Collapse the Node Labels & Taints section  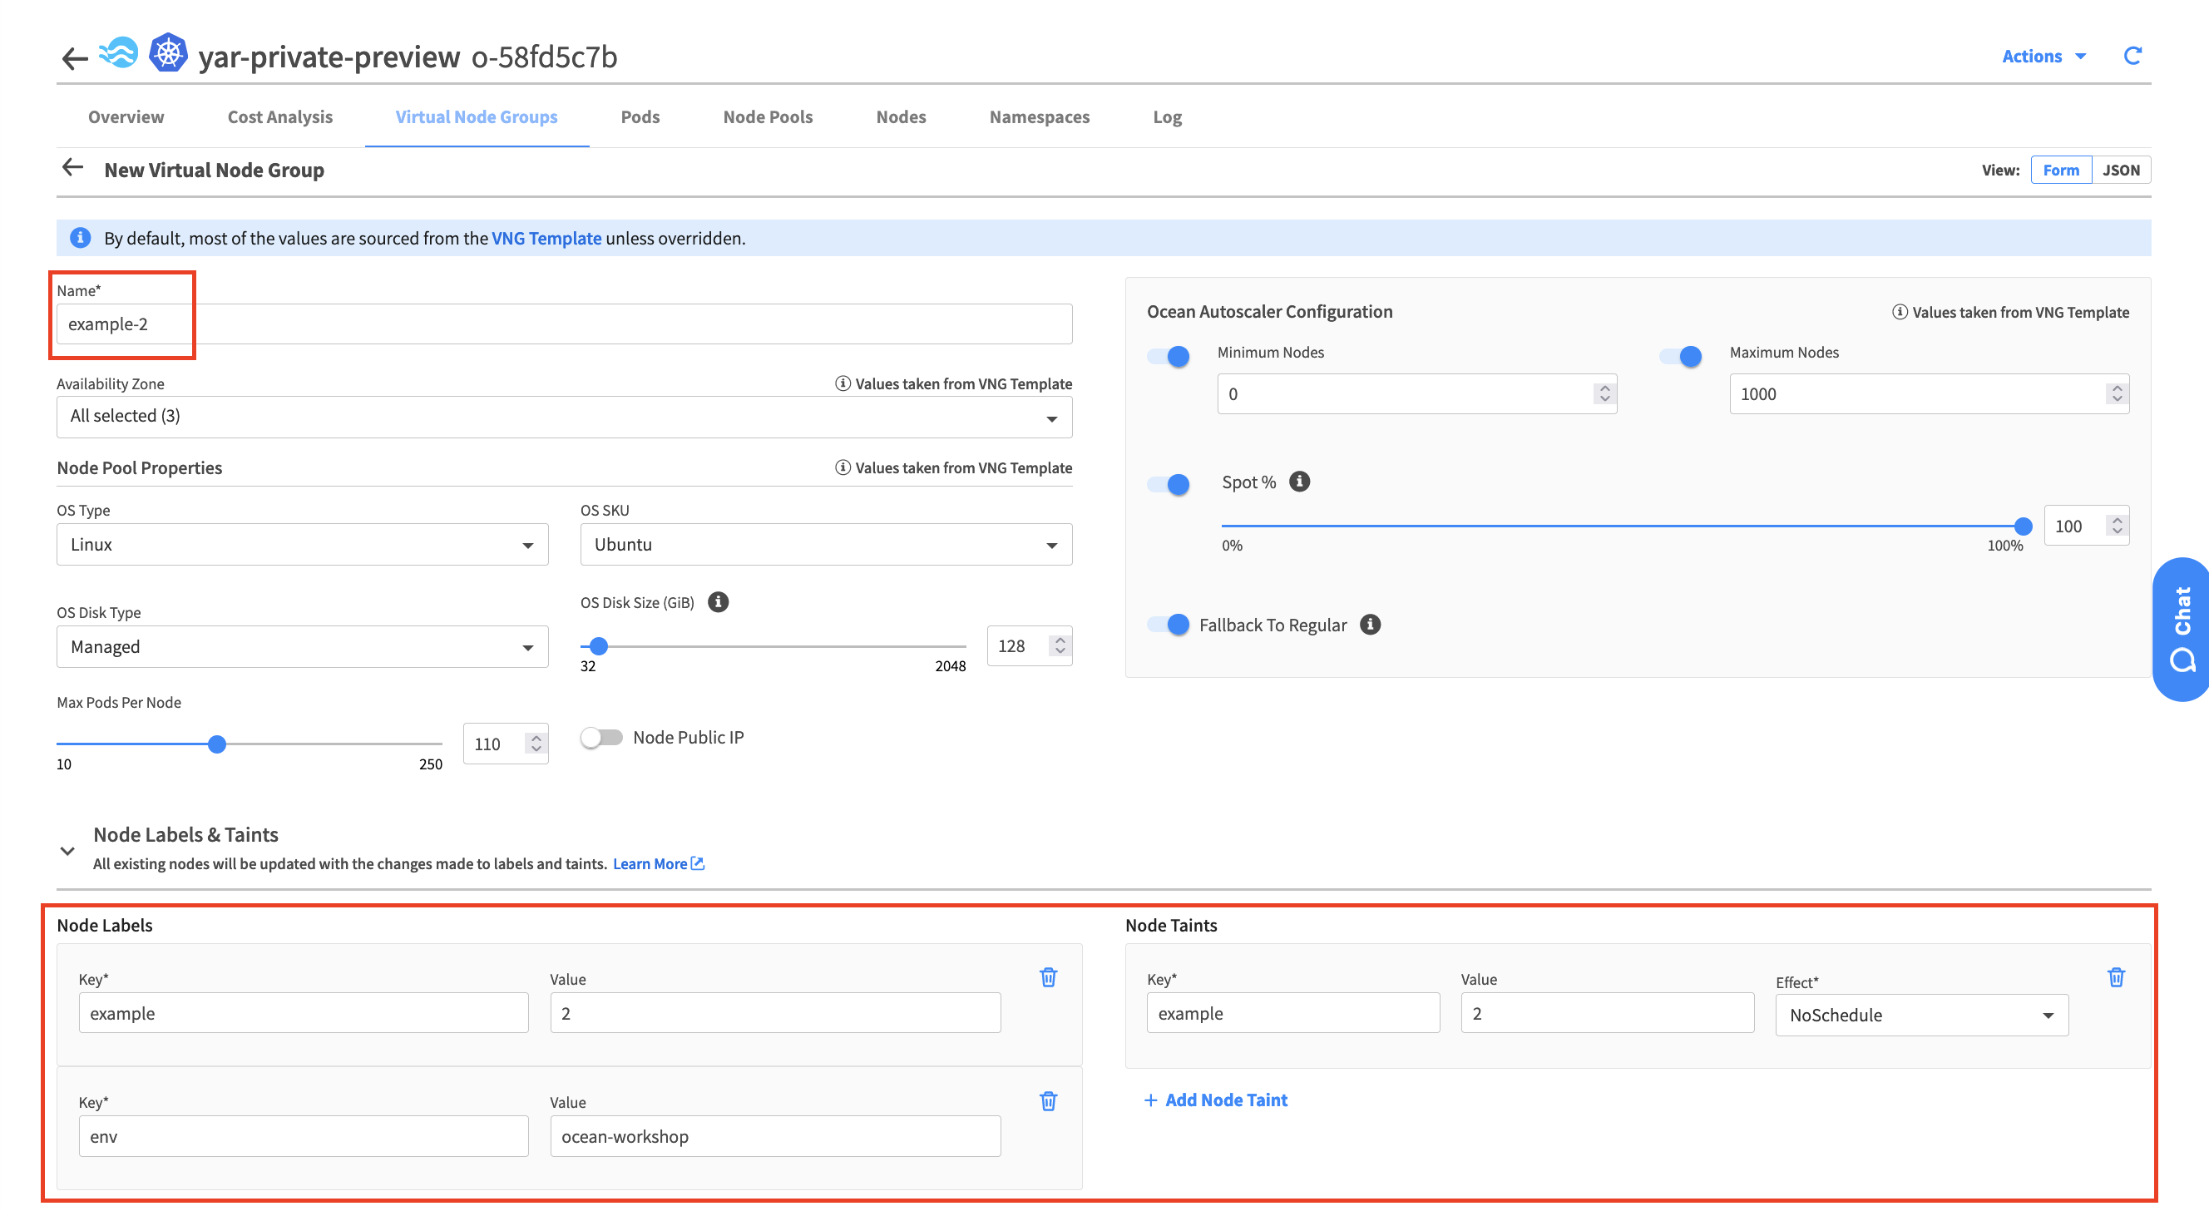click(67, 851)
